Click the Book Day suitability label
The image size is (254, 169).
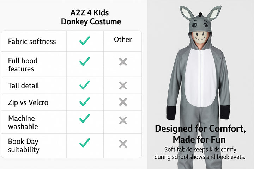[24, 145]
